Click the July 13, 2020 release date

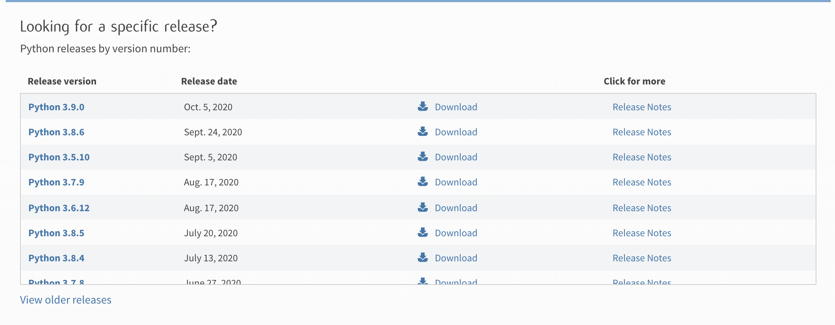coord(211,258)
